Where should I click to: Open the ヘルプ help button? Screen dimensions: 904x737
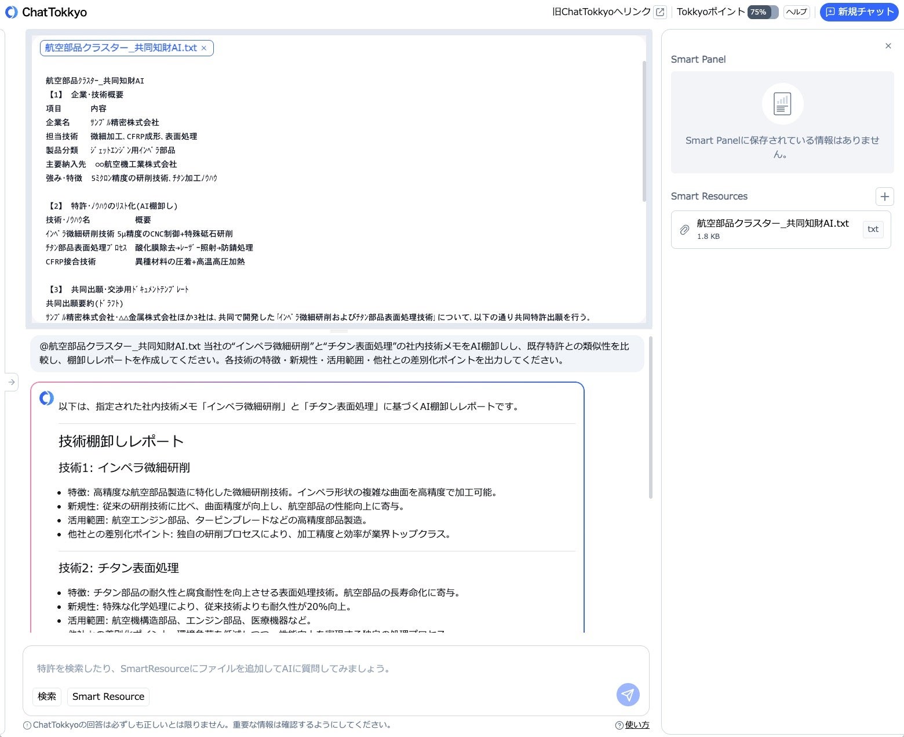pos(797,12)
